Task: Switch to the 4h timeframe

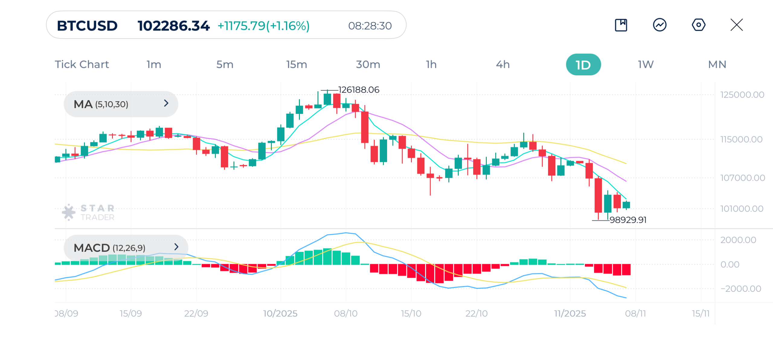Action: (x=503, y=65)
